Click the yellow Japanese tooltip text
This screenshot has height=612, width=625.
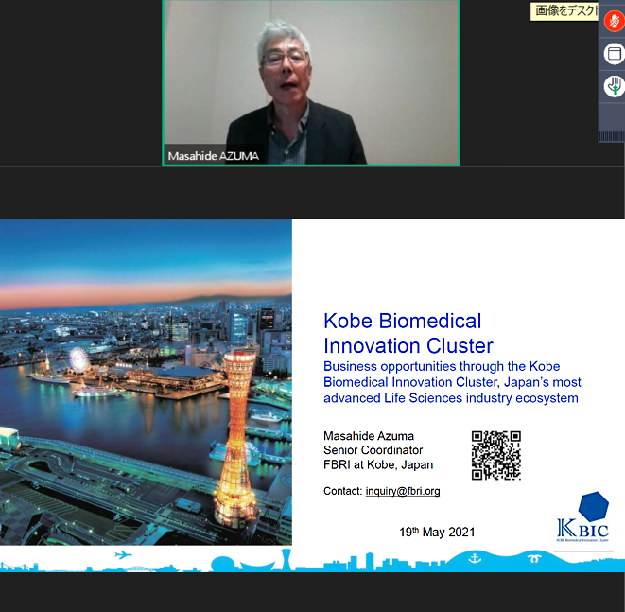point(565,10)
